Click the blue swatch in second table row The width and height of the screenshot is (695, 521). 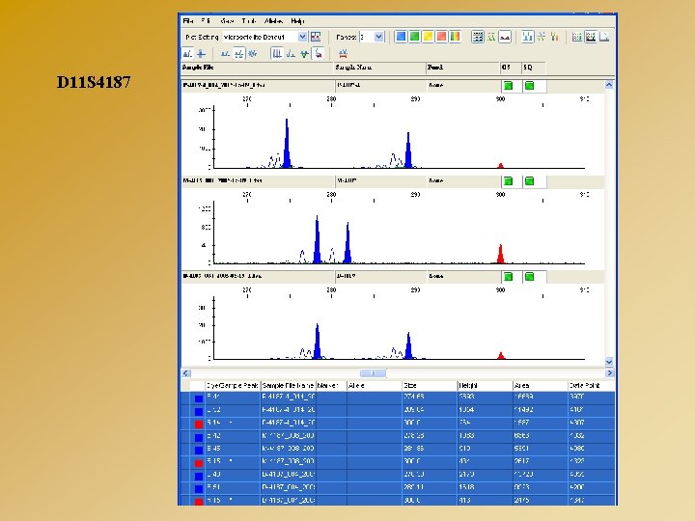click(199, 412)
